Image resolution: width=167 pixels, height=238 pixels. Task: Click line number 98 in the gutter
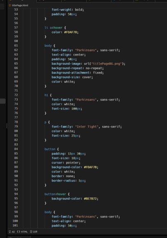click(16, 212)
